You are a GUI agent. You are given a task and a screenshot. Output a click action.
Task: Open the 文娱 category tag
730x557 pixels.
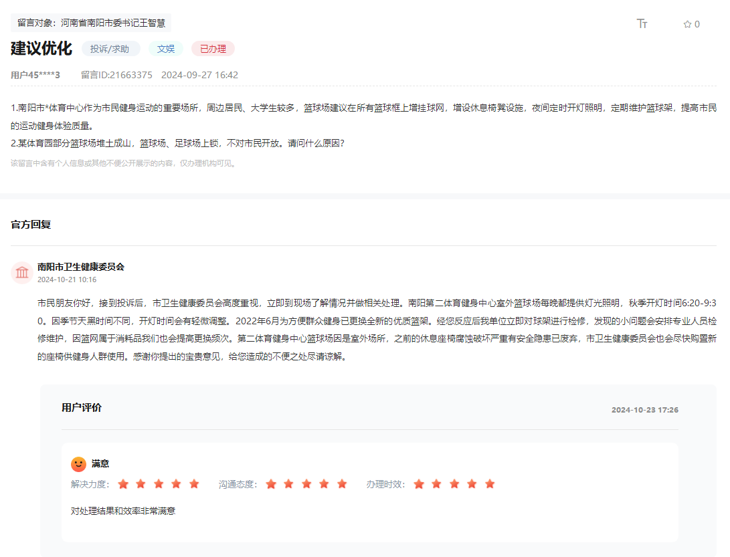[165, 48]
